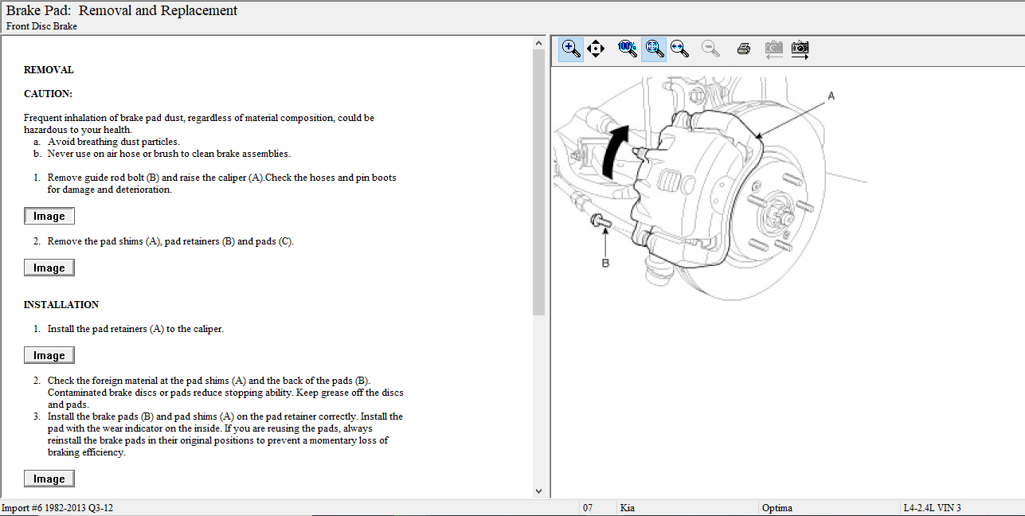Image resolution: width=1025 pixels, height=516 pixels.
Task: Activate the pan image arrows tool
Action: coord(596,49)
